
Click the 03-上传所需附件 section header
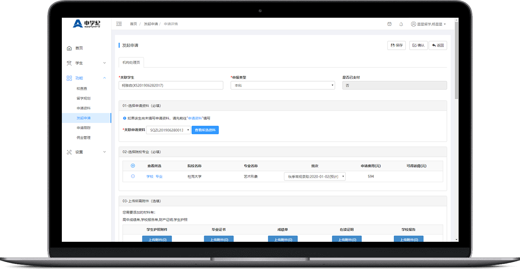point(283,201)
